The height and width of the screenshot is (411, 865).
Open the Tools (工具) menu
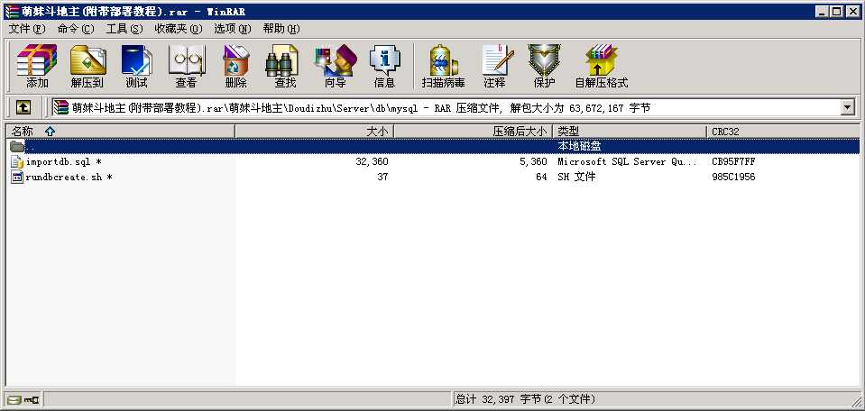point(124,29)
